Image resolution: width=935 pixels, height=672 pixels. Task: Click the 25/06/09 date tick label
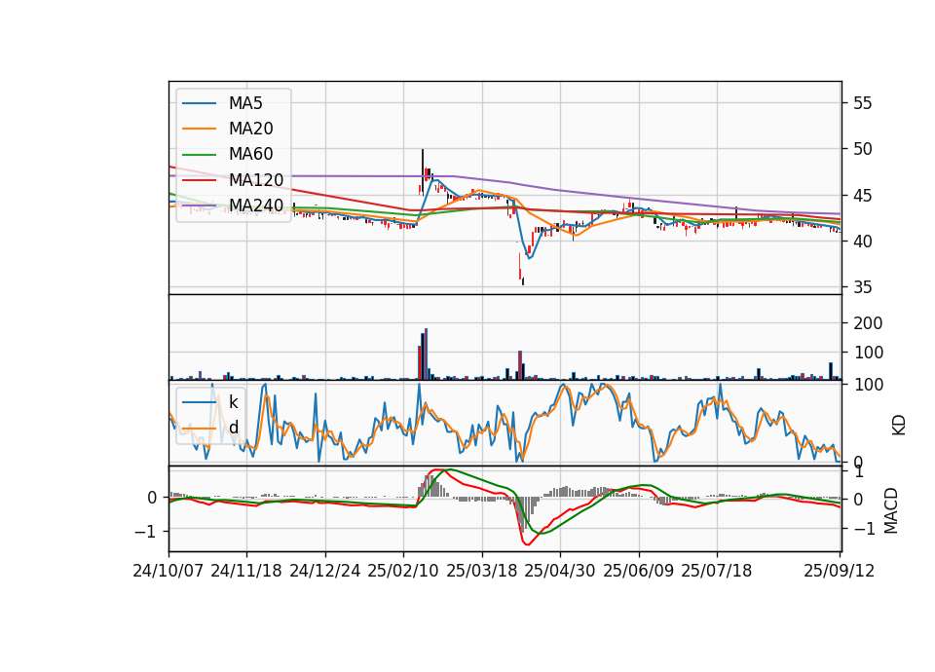(639, 571)
